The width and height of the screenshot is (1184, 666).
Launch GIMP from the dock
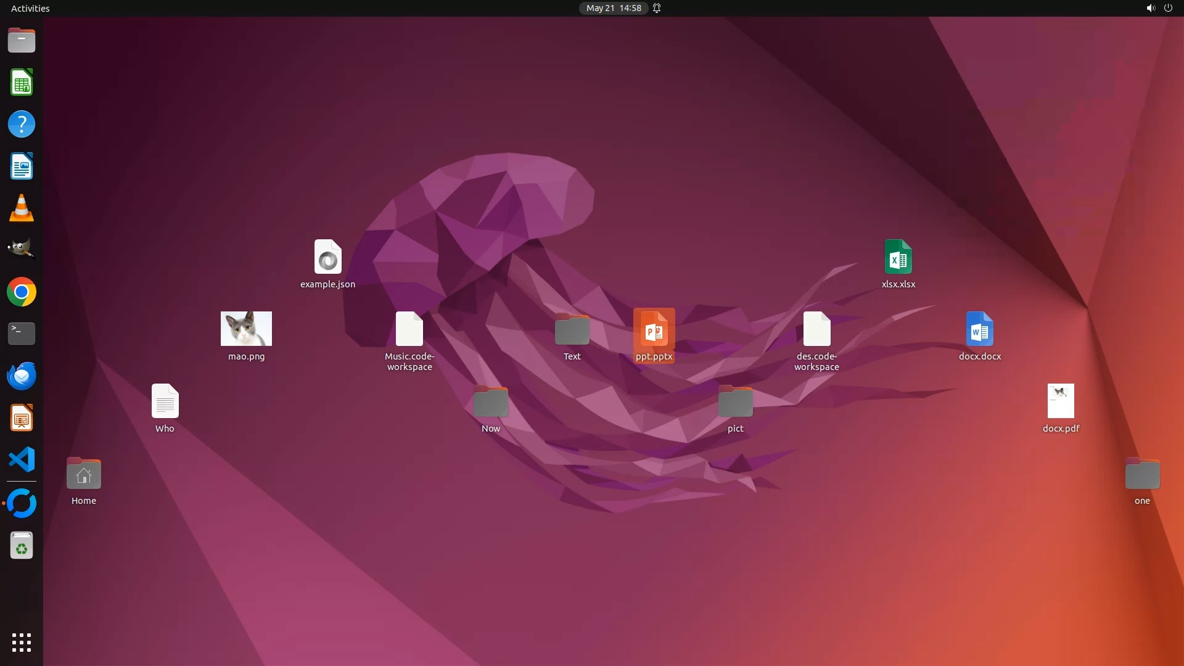coord(22,250)
